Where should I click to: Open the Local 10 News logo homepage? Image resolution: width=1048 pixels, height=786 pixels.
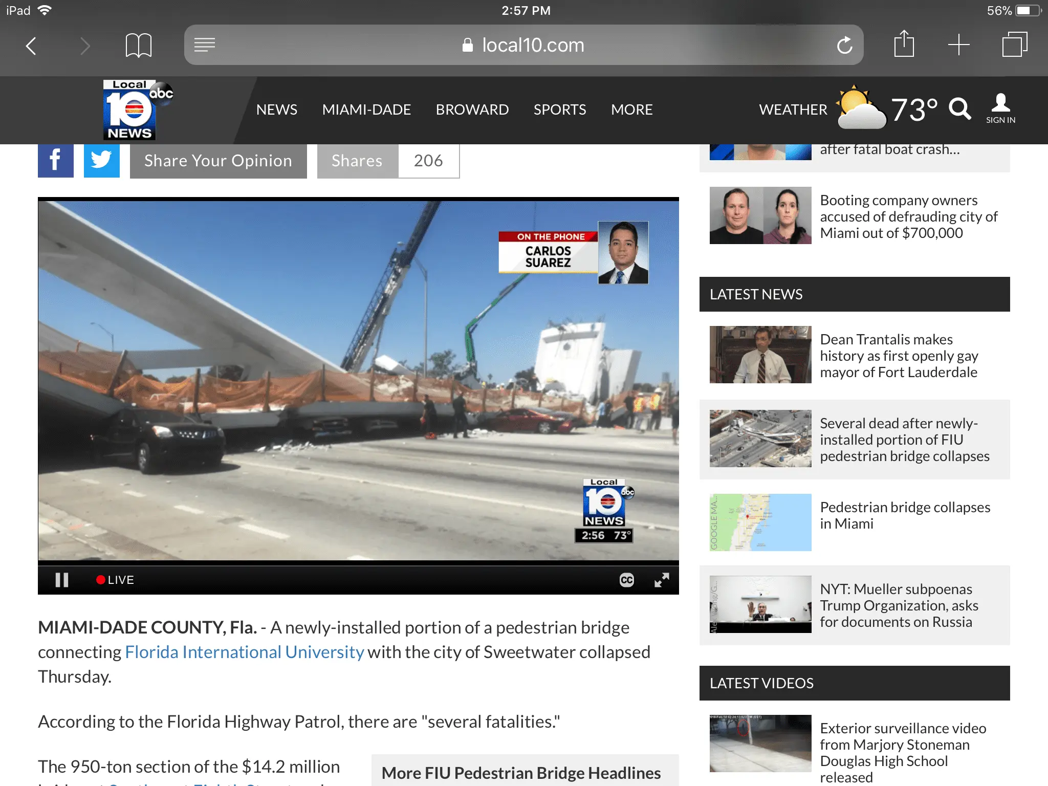(138, 110)
